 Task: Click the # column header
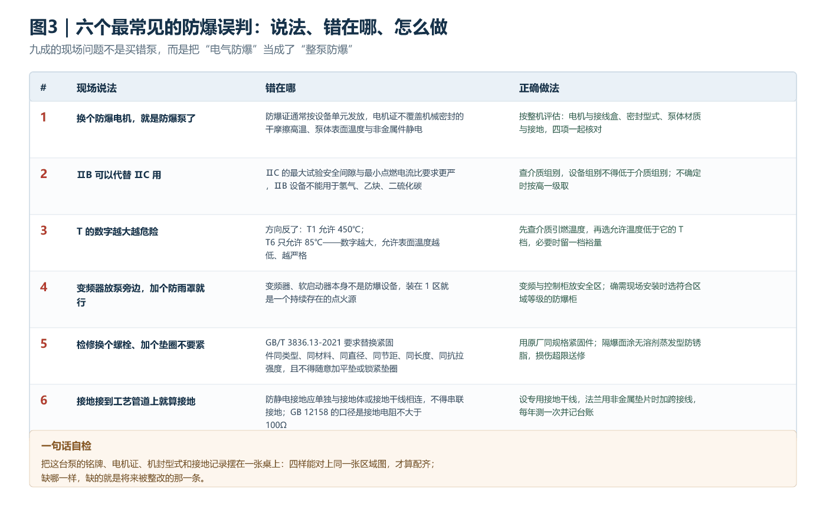point(43,88)
